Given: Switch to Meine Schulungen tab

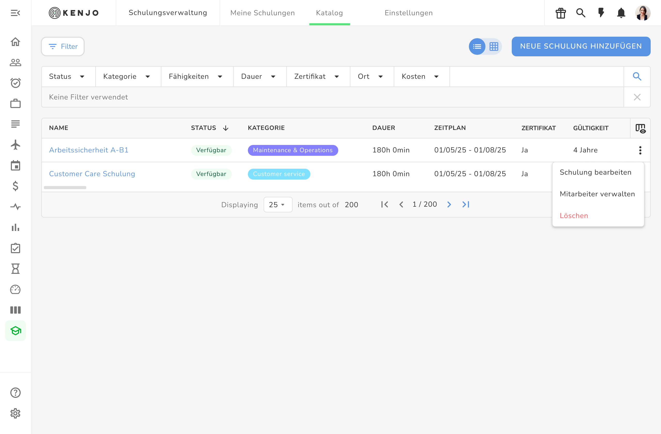Looking at the screenshot, I should click(262, 13).
